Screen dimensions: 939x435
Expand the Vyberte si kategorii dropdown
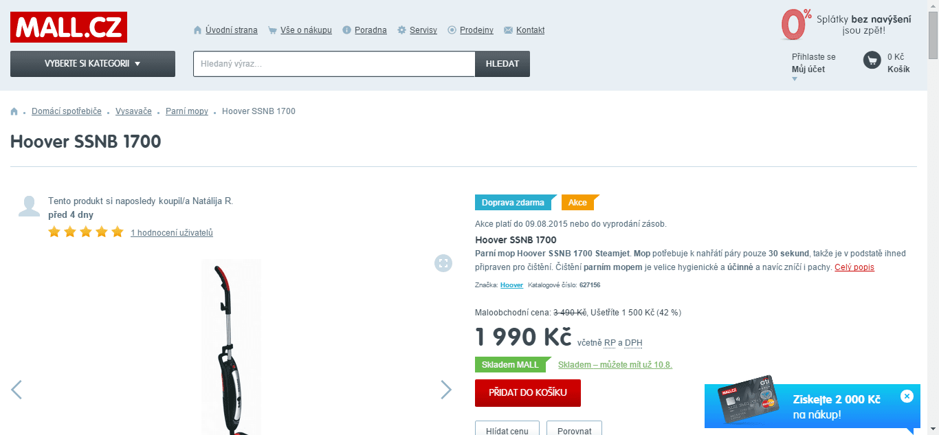click(93, 64)
